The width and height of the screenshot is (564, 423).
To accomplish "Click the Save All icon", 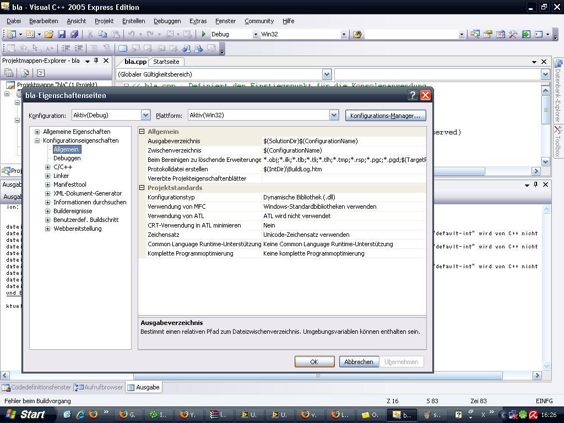I will [x=74, y=34].
